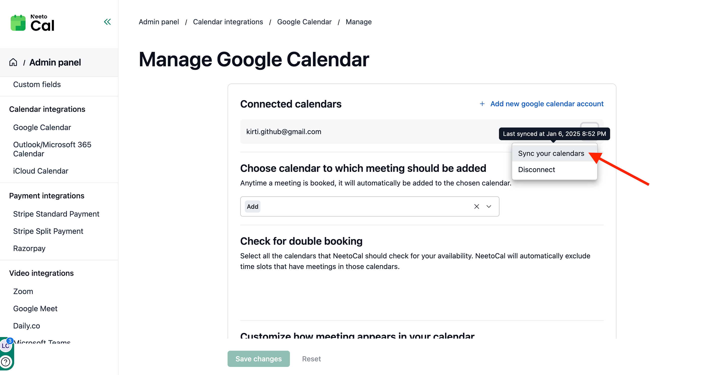Screen dimensions: 722x375
Task: Click the home icon in sidebar
Action: point(13,62)
